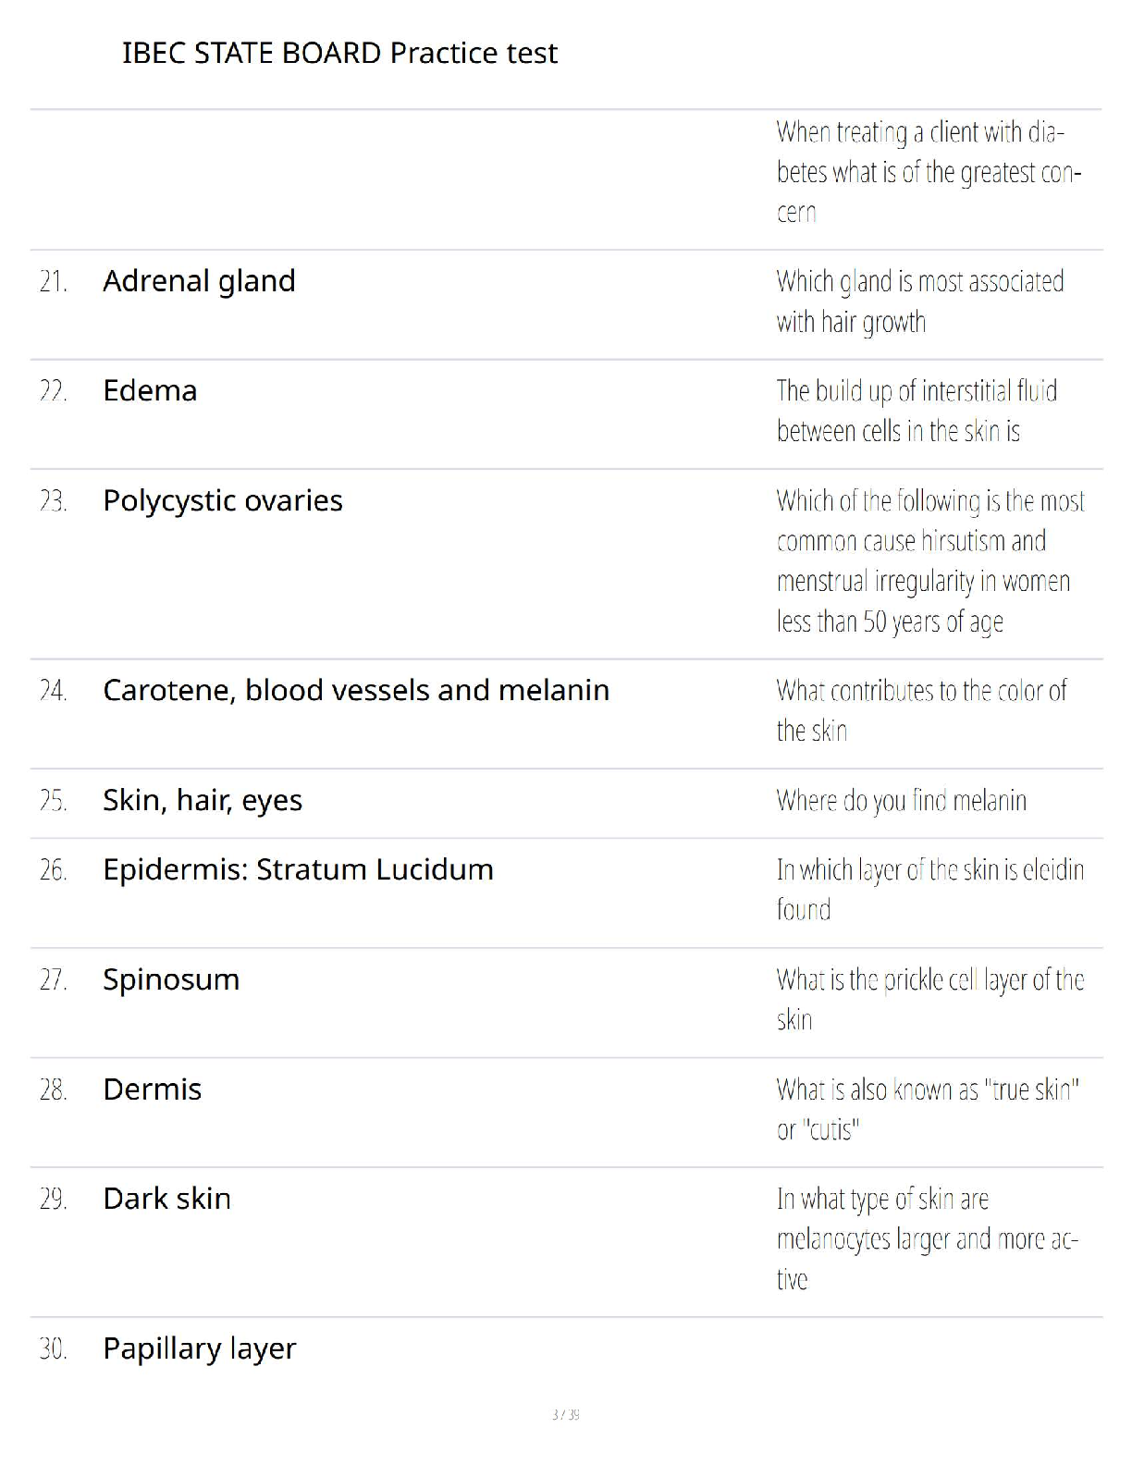The height and width of the screenshot is (1465, 1132).
Task: Select the 'Spinosum' term
Action: pyautogui.click(x=171, y=979)
